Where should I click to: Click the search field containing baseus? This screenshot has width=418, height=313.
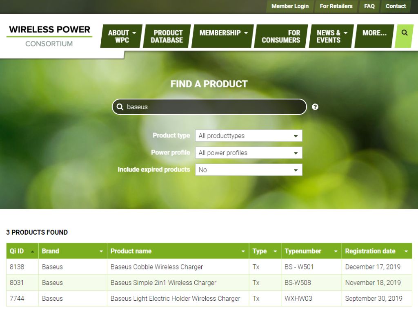pos(209,107)
